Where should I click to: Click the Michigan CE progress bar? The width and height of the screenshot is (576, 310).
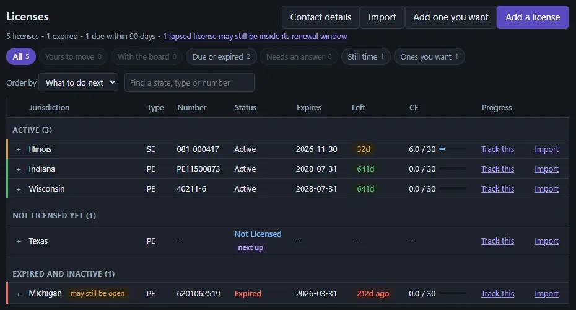[x=453, y=293]
